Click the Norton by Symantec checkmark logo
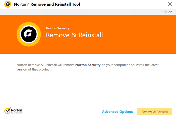This screenshot has width=176, height=117. [7, 111]
